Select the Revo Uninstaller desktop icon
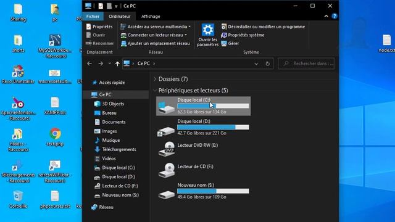This screenshot has height=222, width=395. point(18,75)
